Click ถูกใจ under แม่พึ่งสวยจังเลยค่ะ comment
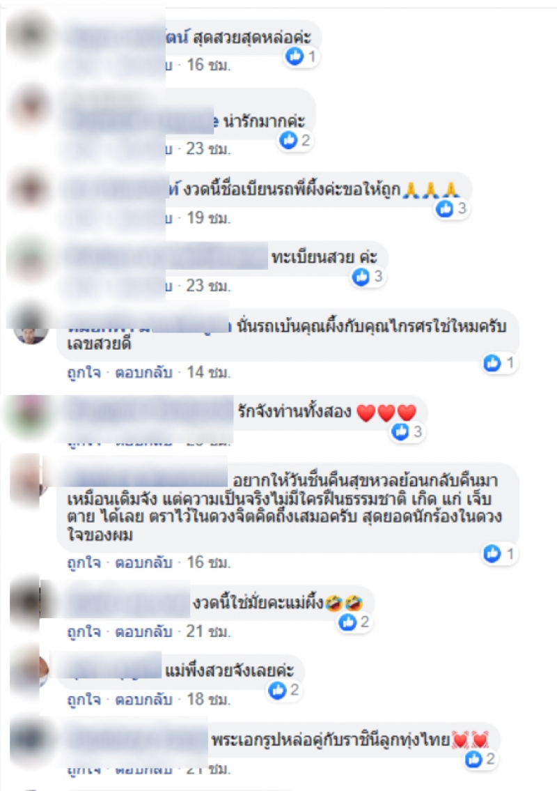The image size is (557, 791). pos(84,700)
